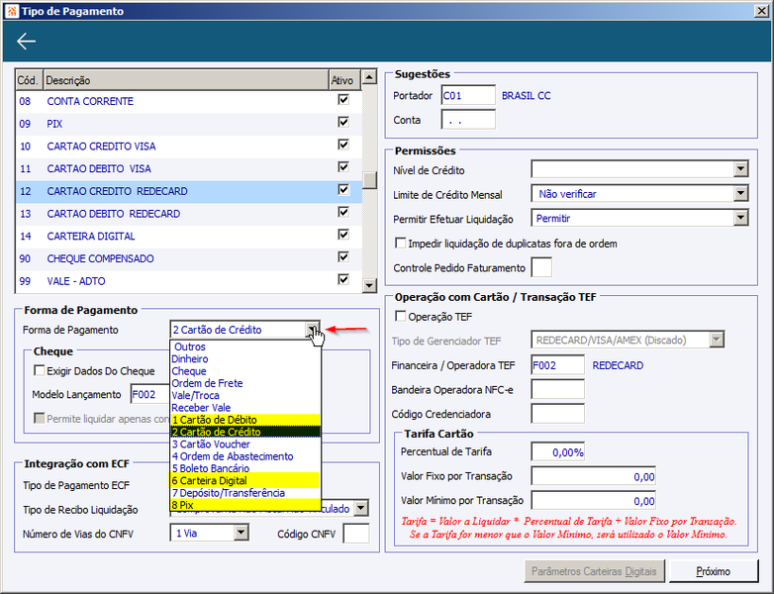
Task: Enable Operação TEF checkbox
Action: [x=401, y=317]
